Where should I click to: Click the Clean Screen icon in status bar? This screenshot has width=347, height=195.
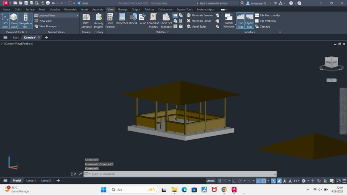tap(339, 181)
